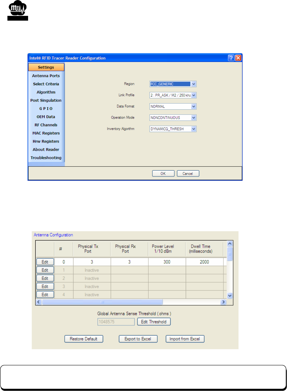Go to the G P I O section
The width and height of the screenshot is (287, 391).
coord(46,108)
